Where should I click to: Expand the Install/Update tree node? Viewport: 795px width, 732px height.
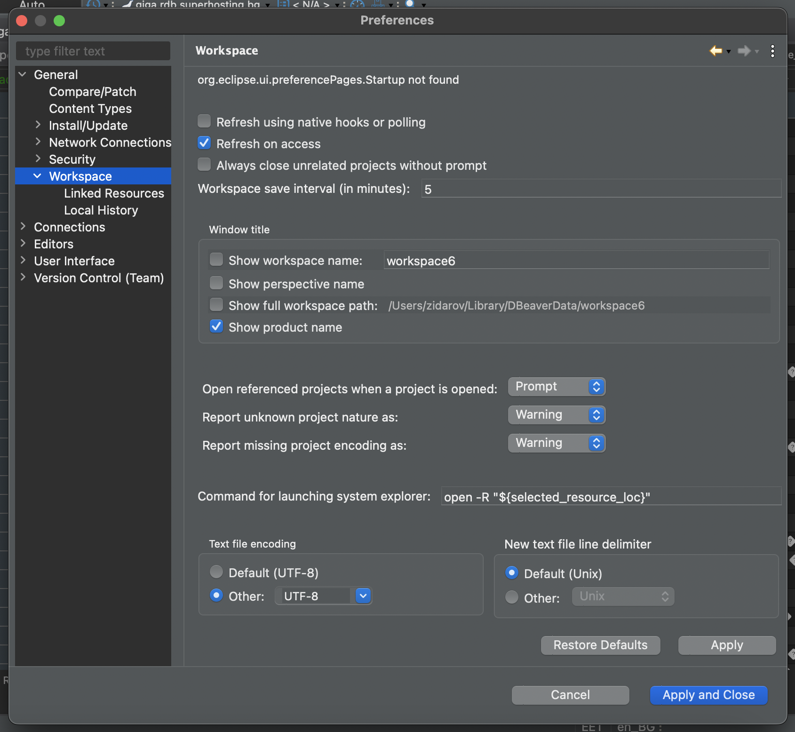click(x=38, y=125)
